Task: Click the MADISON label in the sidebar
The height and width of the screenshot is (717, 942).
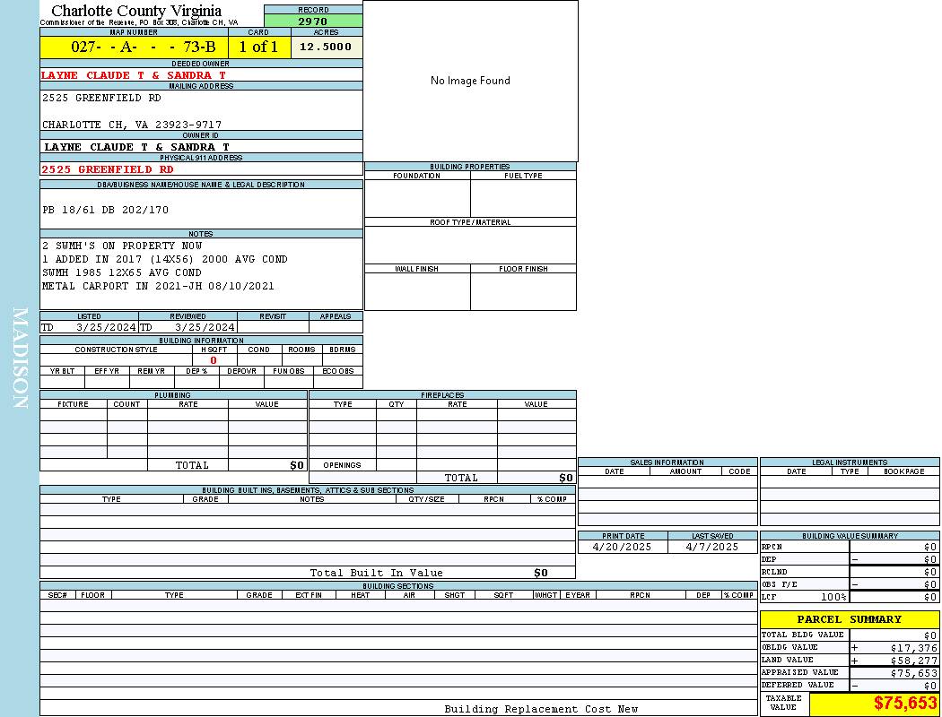Action: pyautogui.click(x=20, y=358)
